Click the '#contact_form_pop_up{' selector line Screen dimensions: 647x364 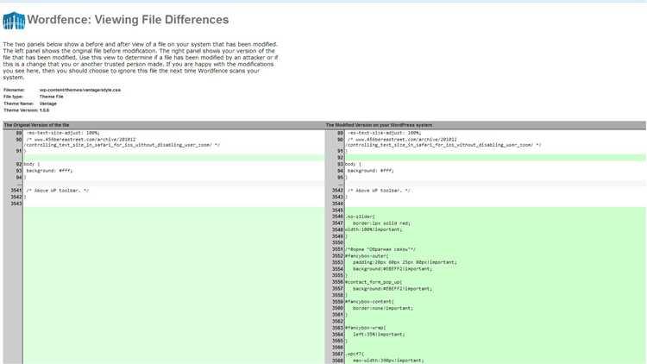pyautogui.click(x=374, y=282)
